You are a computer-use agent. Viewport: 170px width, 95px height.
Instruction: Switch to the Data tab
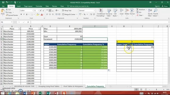click(x=47, y=6)
